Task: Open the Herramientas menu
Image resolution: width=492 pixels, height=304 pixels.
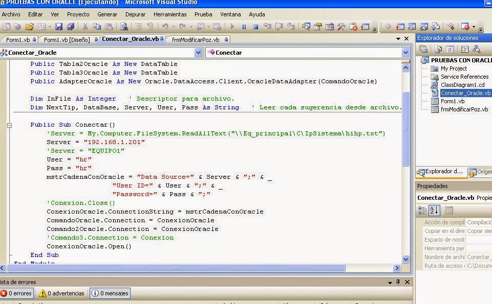Action: [170, 14]
